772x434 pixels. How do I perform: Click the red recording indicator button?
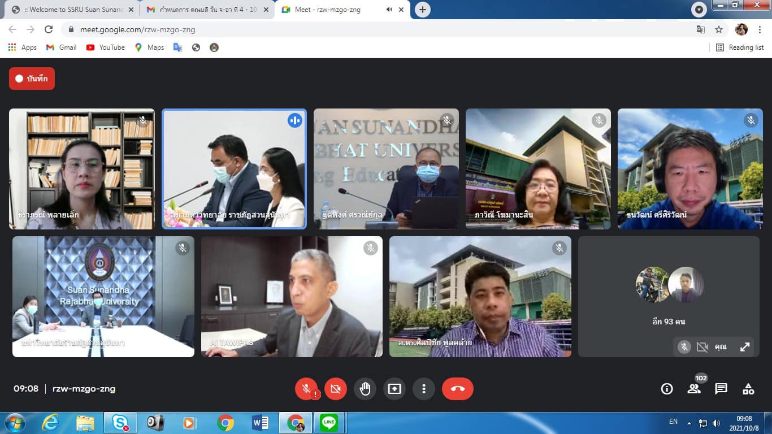(32, 79)
